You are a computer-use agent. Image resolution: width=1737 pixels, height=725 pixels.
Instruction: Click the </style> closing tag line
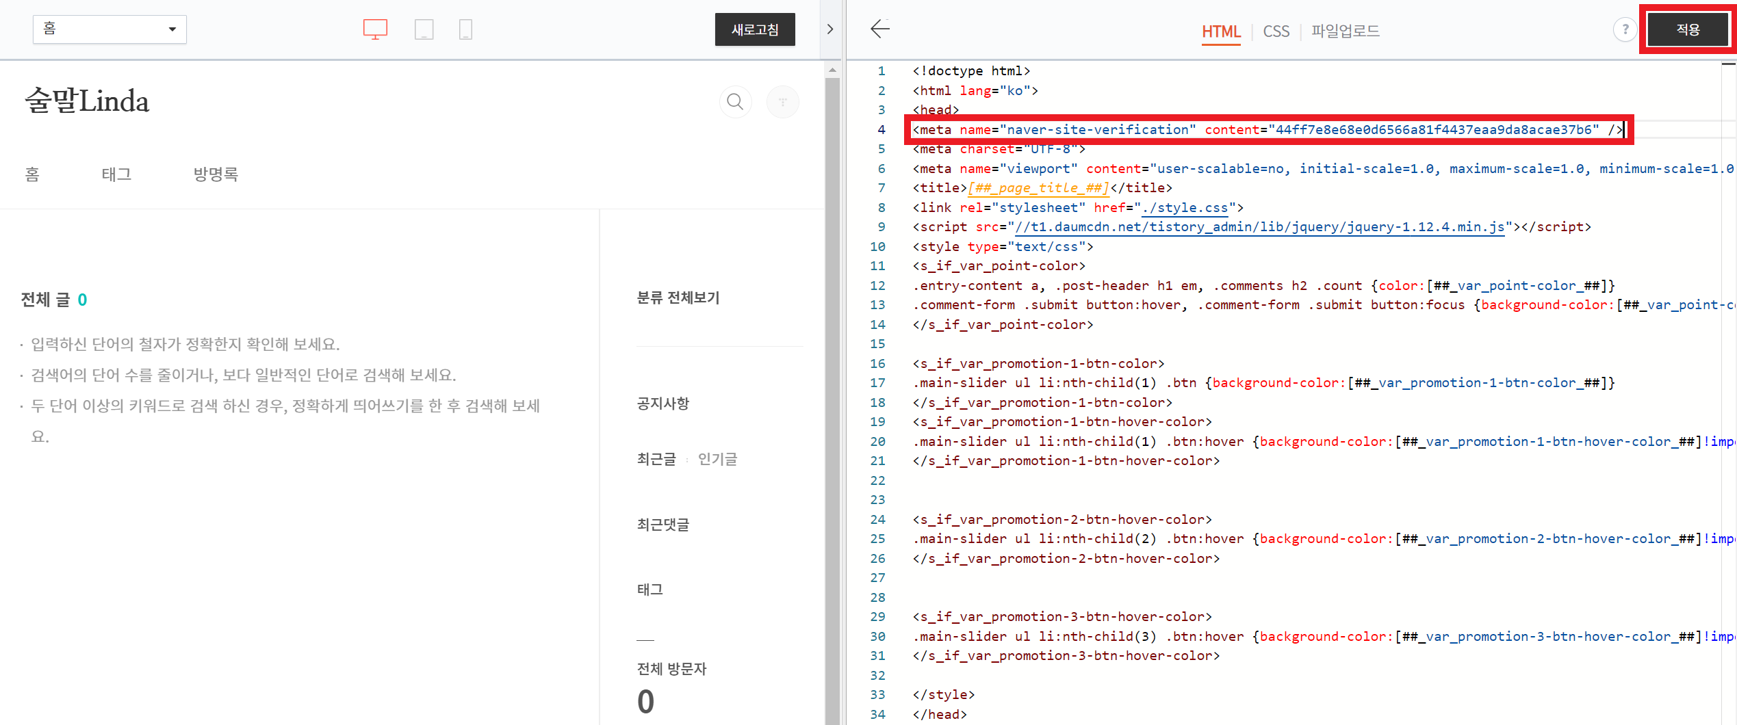point(943,695)
